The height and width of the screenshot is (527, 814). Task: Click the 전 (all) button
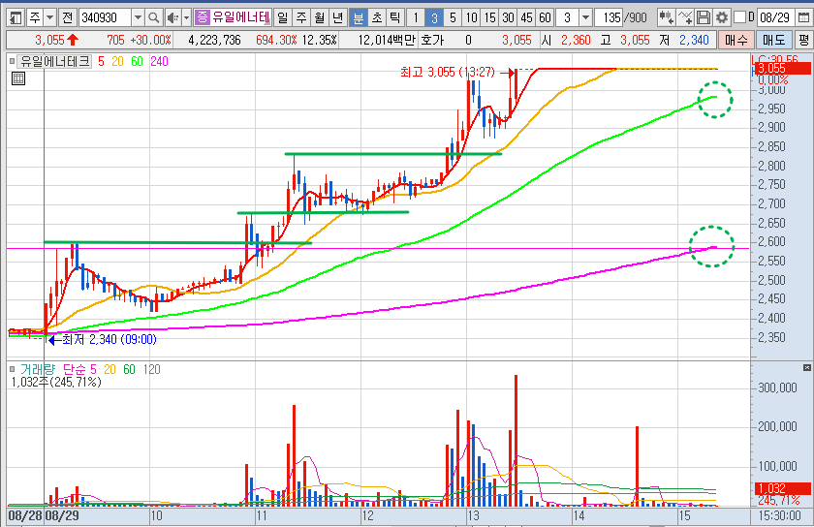(67, 18)
